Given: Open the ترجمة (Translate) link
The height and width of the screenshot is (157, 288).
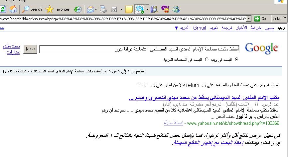Looking at the screenshot, I should [x=227, y=28].
